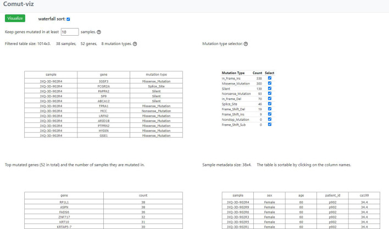
Task: Click help icon after '8 mutation types.'
Action: (135, 44)
